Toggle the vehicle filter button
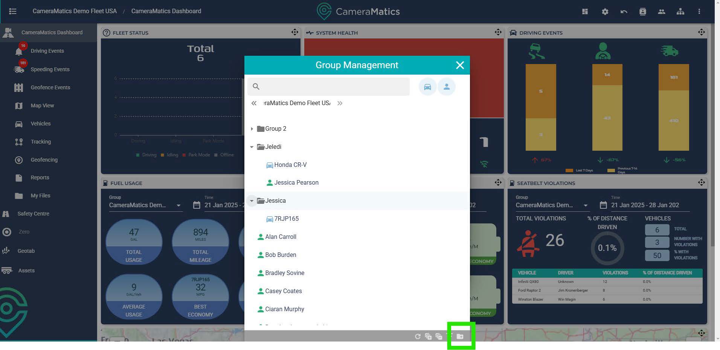720x350 pixels. click(427, 87)
